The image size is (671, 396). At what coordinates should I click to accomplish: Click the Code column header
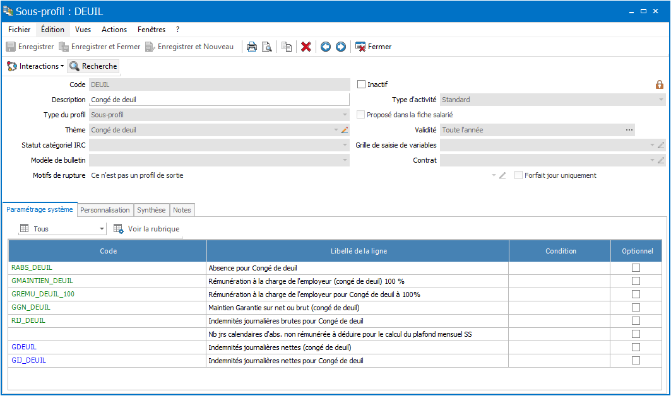coord(108,251)
